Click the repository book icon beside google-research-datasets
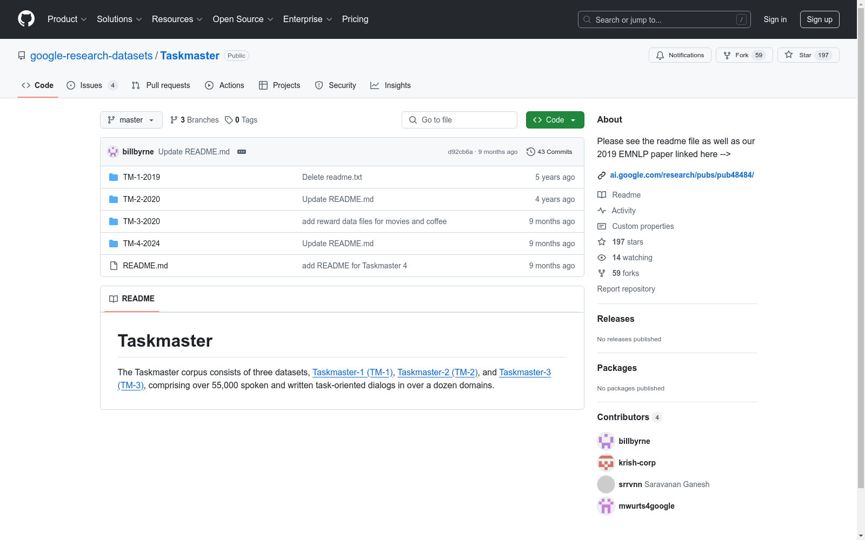This screenshot has width=865, height=540. [22, 56]
